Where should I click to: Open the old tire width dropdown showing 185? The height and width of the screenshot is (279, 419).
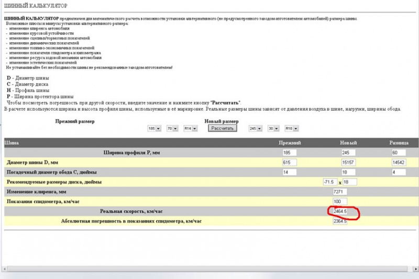155,128
